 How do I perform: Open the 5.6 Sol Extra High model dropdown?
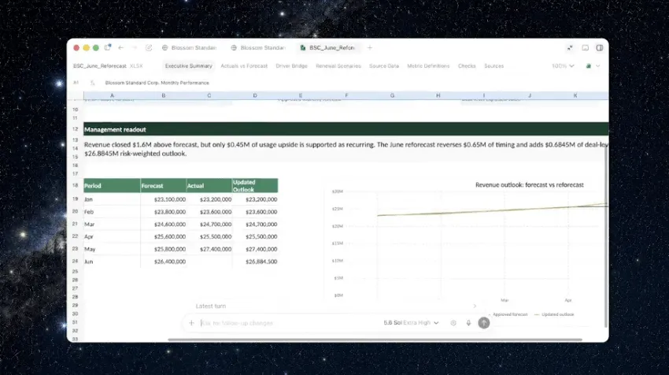click(411, 323)
